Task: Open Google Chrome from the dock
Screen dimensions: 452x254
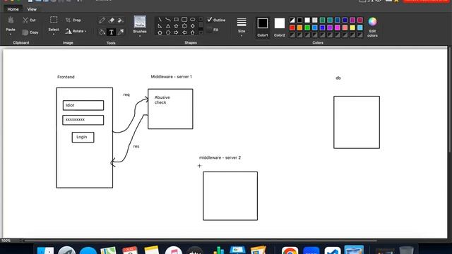Action: [290, 250]
